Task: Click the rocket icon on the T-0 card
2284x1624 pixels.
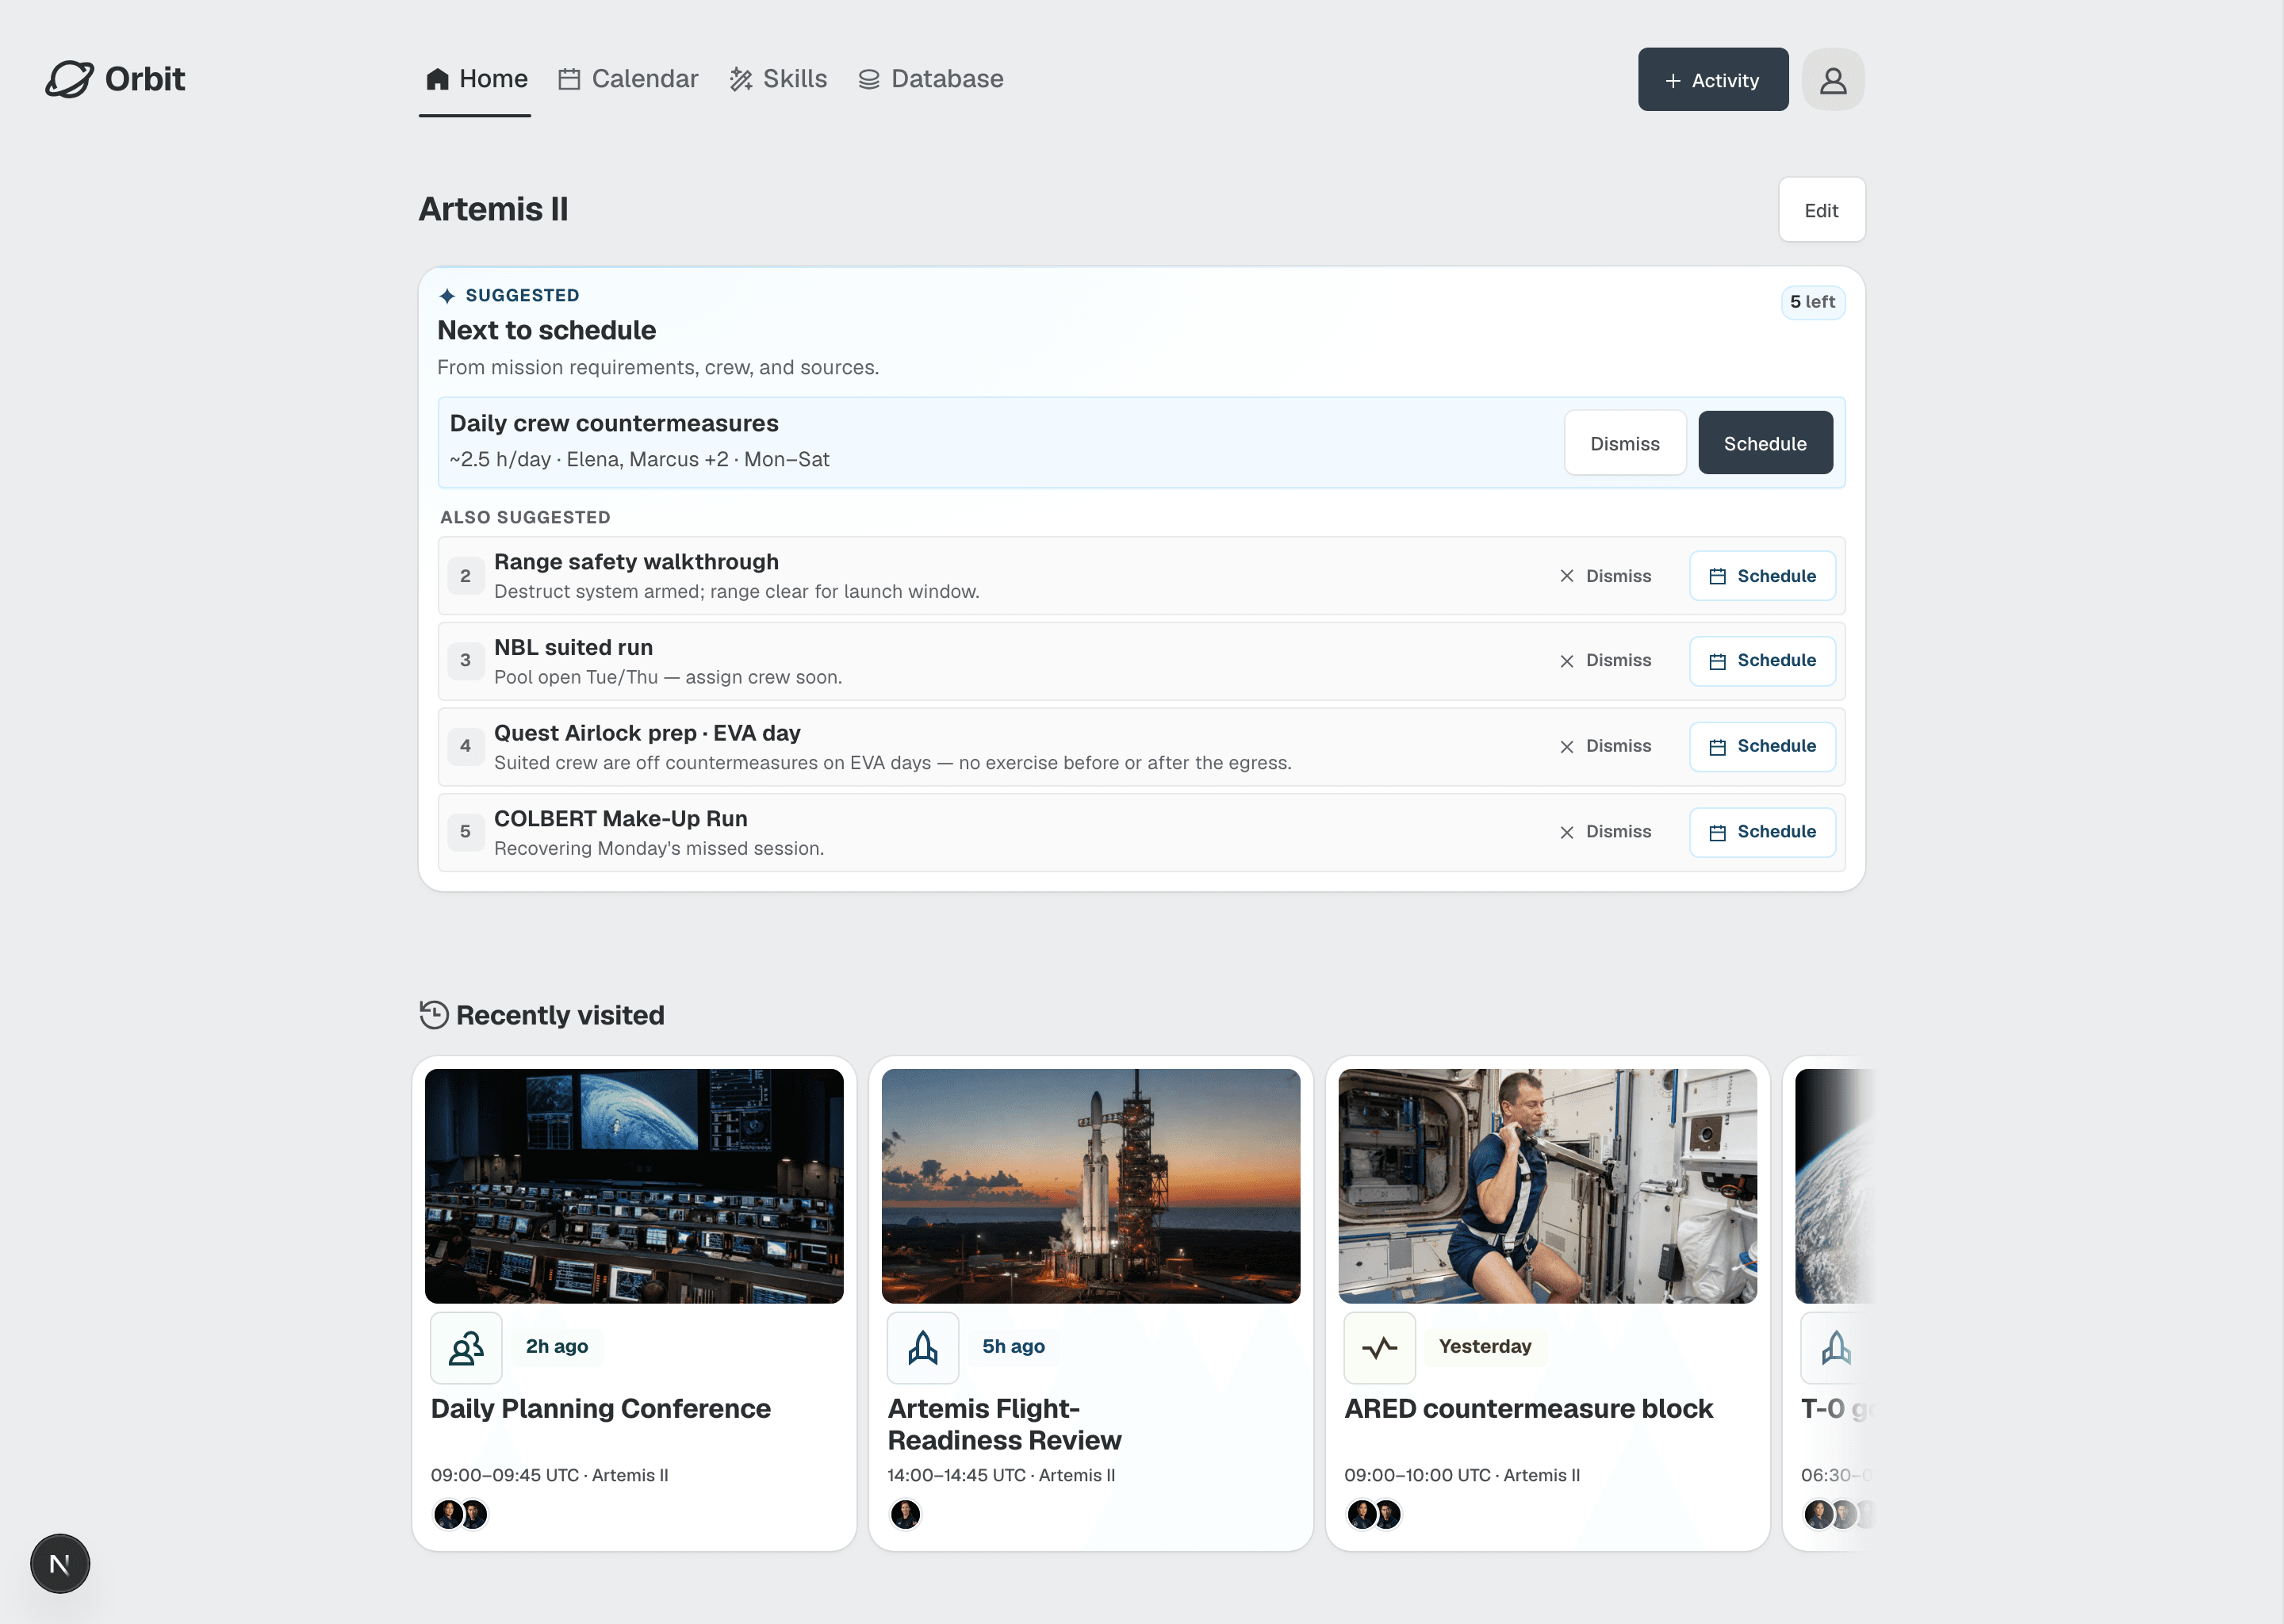Action: [1835, 1348]
